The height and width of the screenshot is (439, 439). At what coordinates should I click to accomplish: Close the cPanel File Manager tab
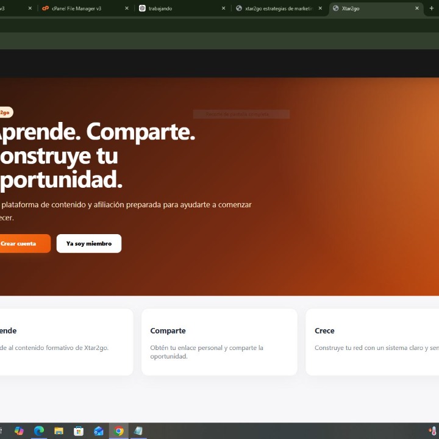pyautogui.click(x=127, y=9)
